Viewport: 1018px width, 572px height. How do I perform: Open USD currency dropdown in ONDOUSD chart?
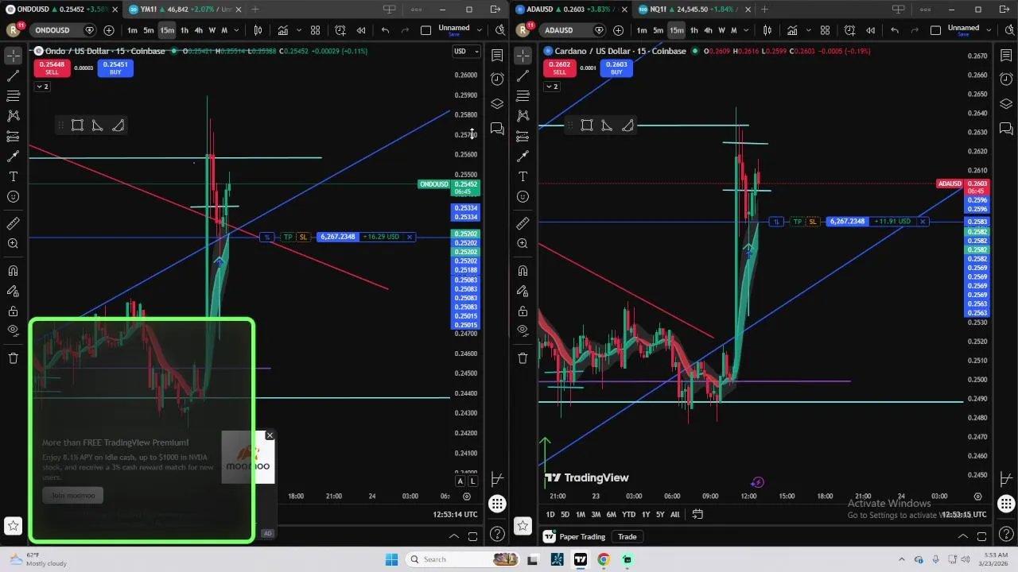(466, 51)
